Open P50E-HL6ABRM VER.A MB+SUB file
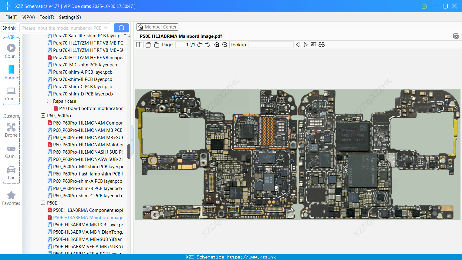Screen dimensions: 462x260 [x=85, y=247]
